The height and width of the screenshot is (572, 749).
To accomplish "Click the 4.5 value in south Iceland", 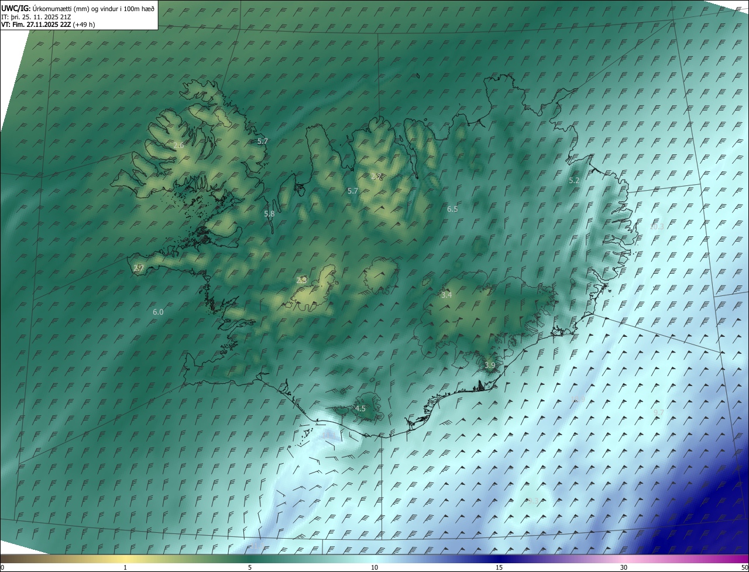I will coord(360,409).
